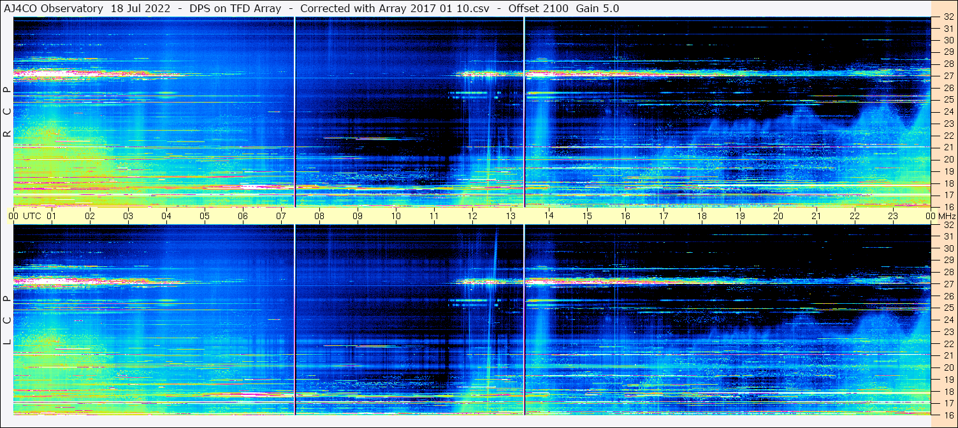Screen dimensions: 958x428
Task: Click the 'AJ4CO Observatory' title text
Action: 54,8
